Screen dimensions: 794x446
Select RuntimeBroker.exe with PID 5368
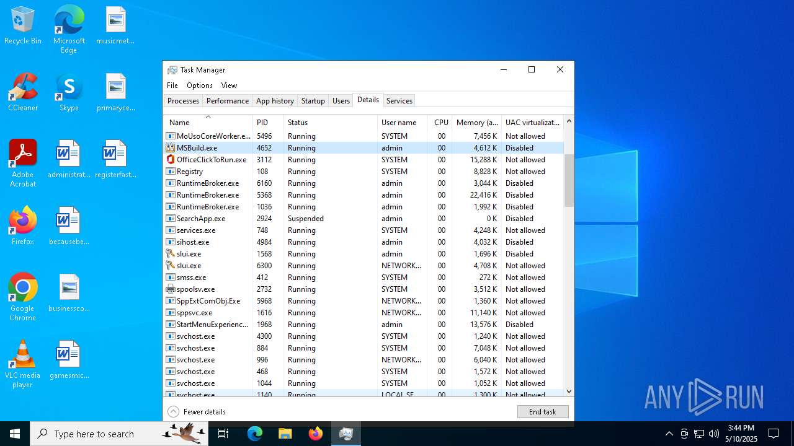pyautogui.click(x=364, y=195)
